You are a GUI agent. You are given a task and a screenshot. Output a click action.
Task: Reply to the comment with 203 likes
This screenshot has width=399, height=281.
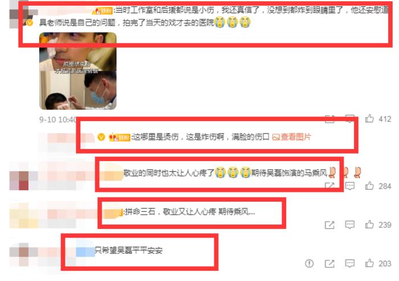[349, 263]
